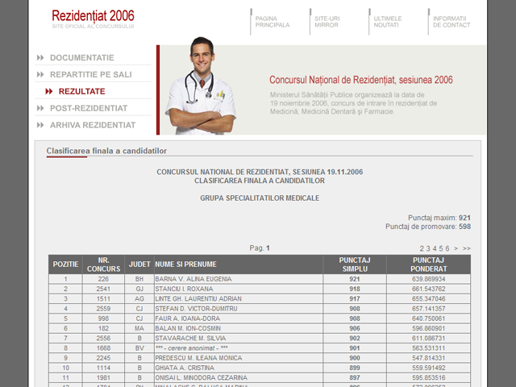516x387 pixels.
Task: Click the red arrow icon beside REZULTATE
Action: coord(49,91)
